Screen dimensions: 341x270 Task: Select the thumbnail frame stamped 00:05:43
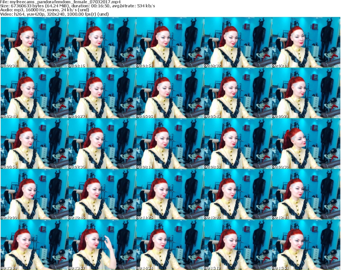point(238,93)
